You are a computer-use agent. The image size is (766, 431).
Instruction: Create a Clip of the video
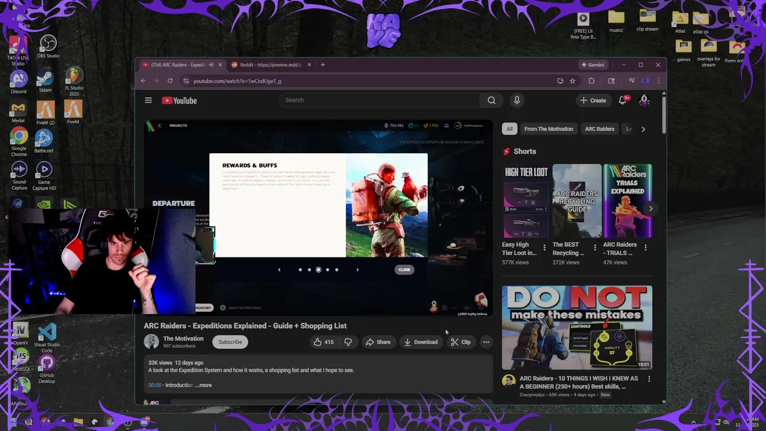click(x=461, y=342)
